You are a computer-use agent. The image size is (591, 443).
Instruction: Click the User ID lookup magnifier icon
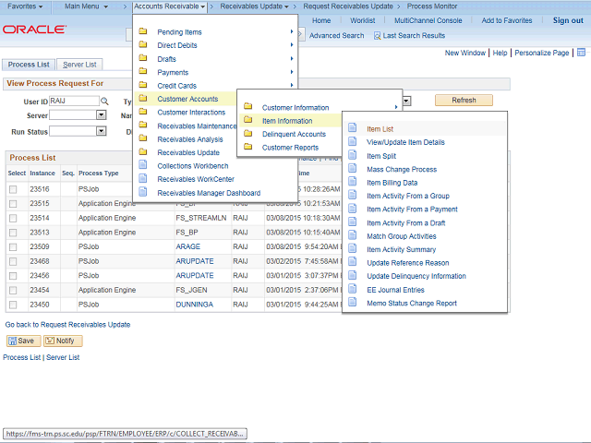coord(104,101)
